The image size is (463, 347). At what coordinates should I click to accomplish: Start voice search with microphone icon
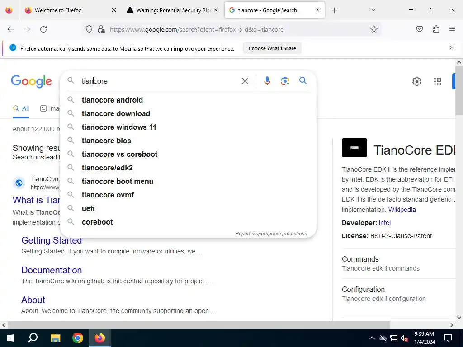(x=267, y=81)
